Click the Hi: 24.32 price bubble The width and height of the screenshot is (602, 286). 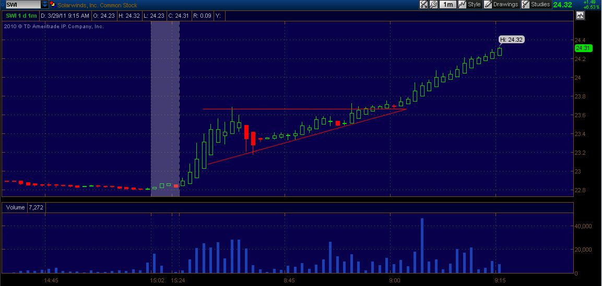click(x=511, y=40)
